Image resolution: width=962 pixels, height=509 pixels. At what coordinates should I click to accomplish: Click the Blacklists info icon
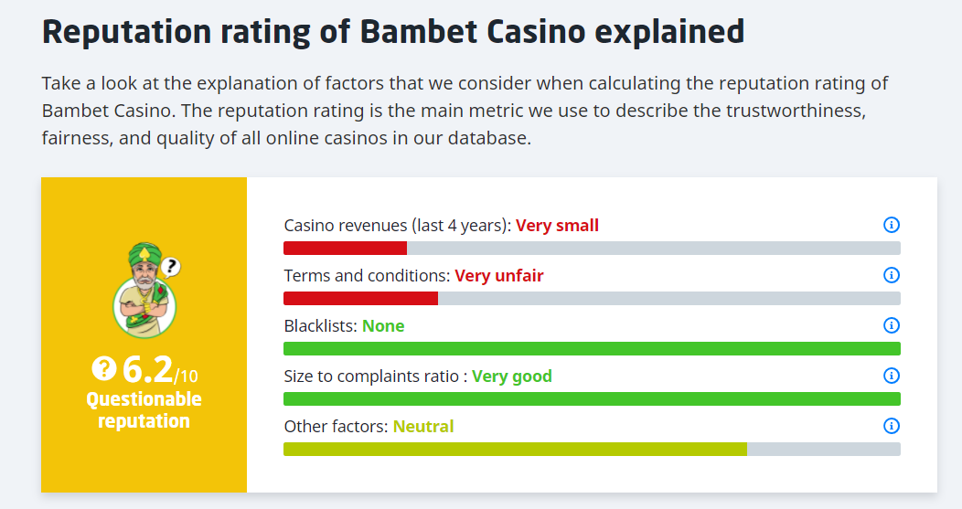(x=892, y=325)
